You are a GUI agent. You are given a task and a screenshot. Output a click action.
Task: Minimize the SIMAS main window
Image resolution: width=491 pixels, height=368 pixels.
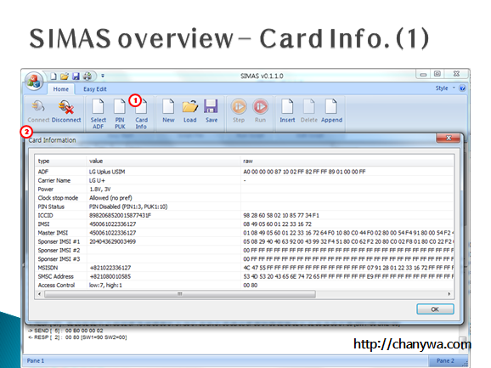tap(423, 74)
